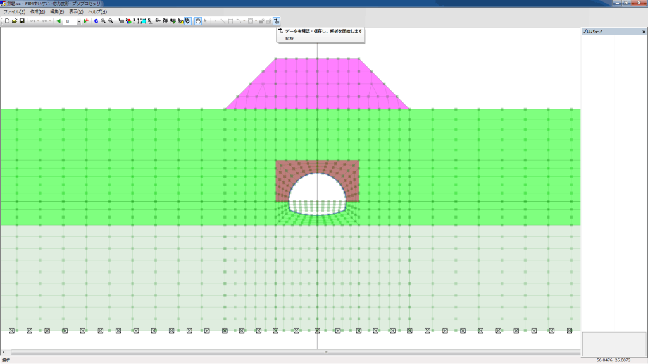Screen dimensions: 648x364
Task: Open the ヘルプ(H) menu
Action: 97,12
